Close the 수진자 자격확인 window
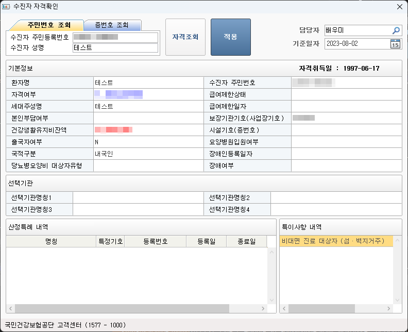Image resolution: width=408 pixels, height=332 pixels. [x=399, y=7]
